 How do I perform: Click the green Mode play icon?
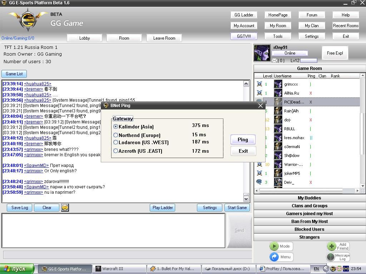[274, 246]
